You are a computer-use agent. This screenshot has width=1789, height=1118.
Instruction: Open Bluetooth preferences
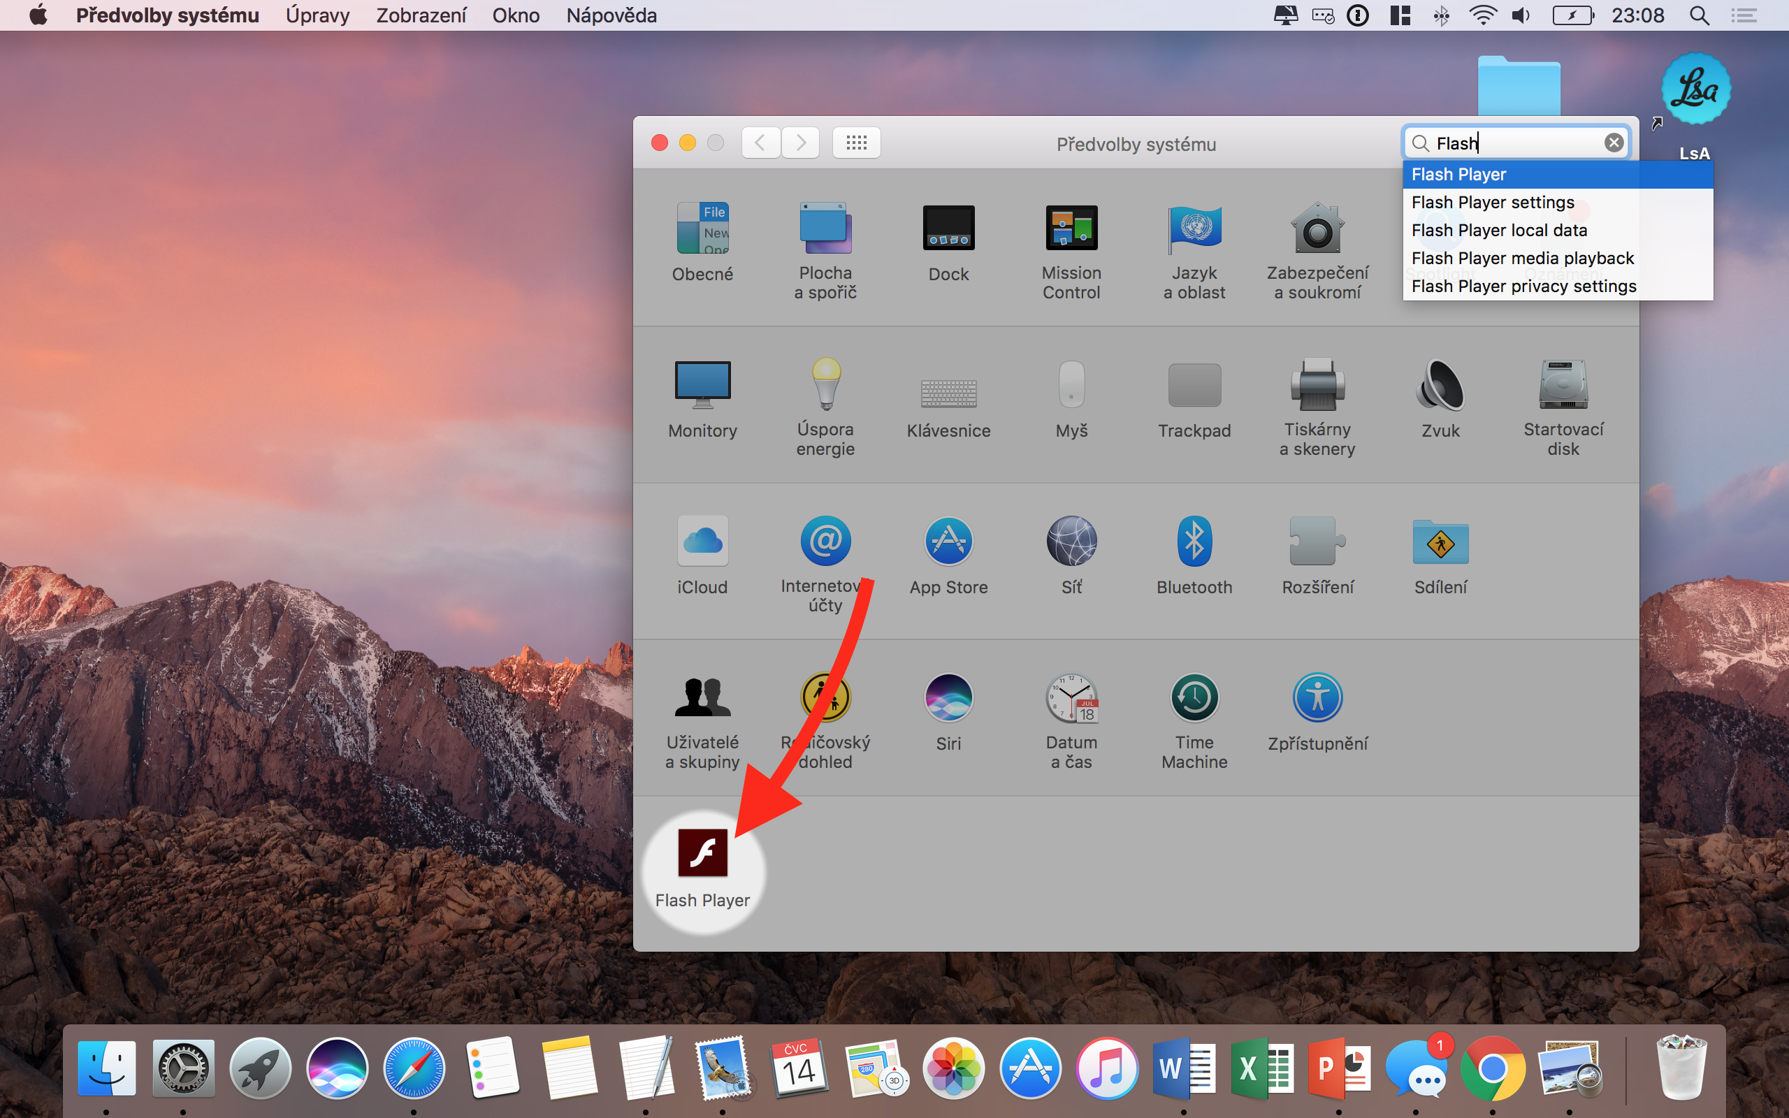[x=1194, y=542]
